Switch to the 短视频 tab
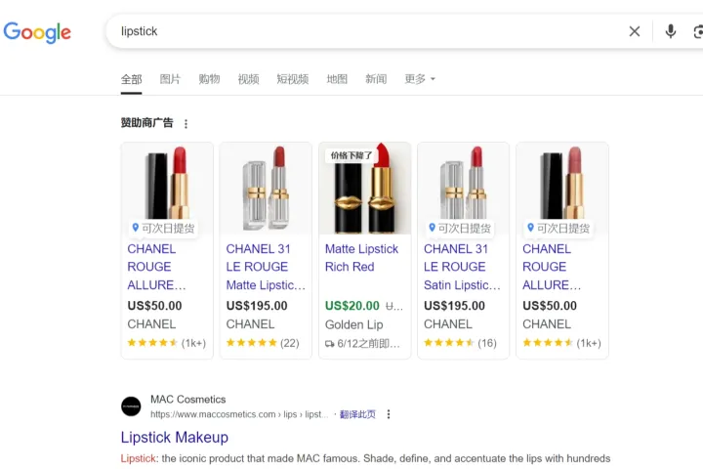The image size is (703, 469). click(293, 79)
